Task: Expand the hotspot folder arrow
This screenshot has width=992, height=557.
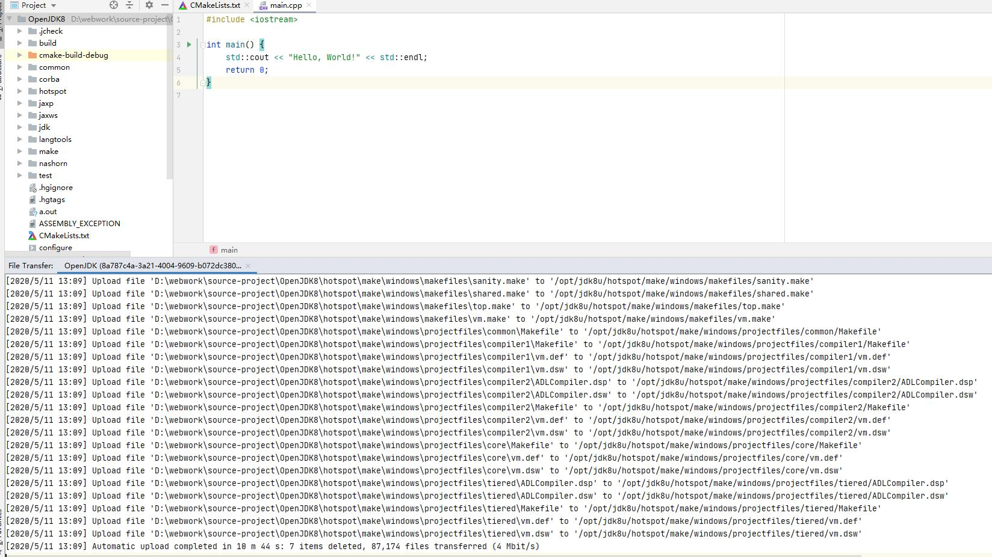Action: click(20, 91)
